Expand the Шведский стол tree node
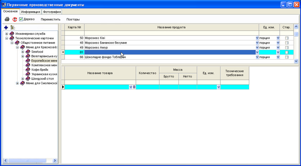 23,79
